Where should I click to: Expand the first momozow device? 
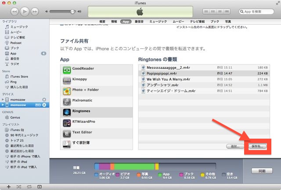tap(3, 99)
